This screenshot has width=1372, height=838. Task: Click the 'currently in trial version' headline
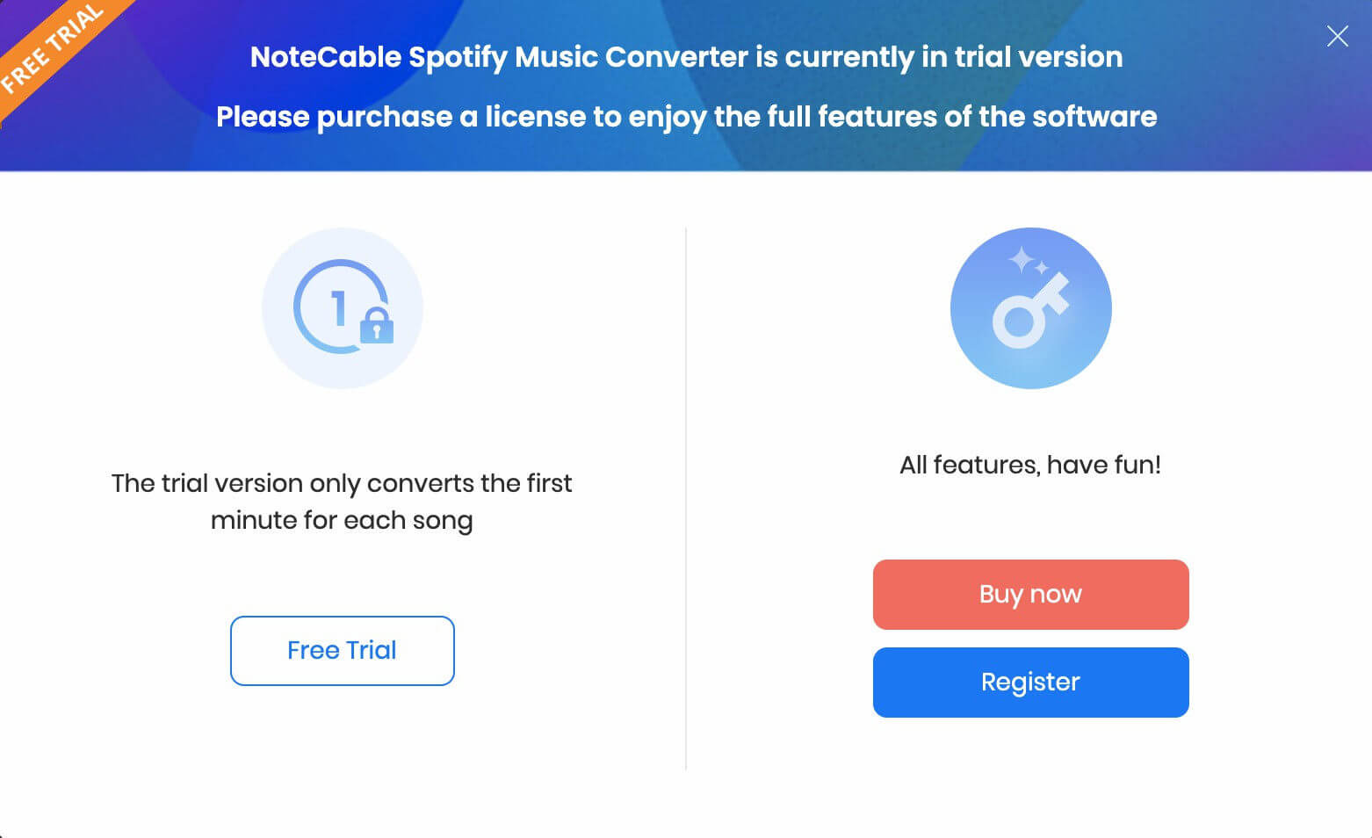(x=939, y=57)
